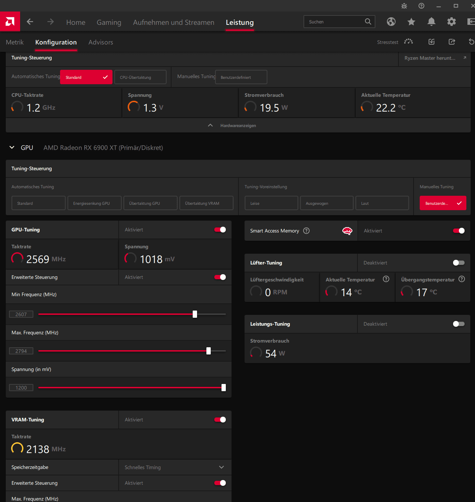Select GPU Standard tuning button

[38, 203]
